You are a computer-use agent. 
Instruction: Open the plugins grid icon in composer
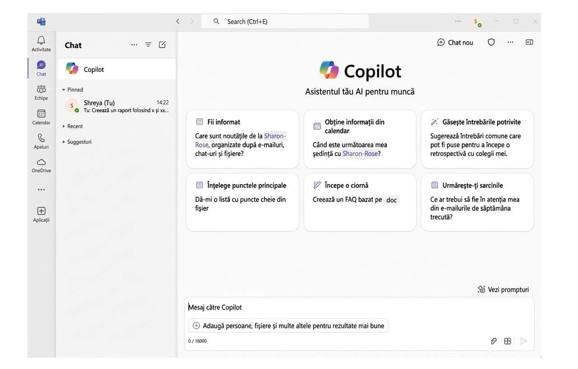[x=508, y=341]
